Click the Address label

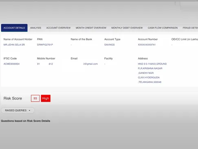[x=143, y=58]
